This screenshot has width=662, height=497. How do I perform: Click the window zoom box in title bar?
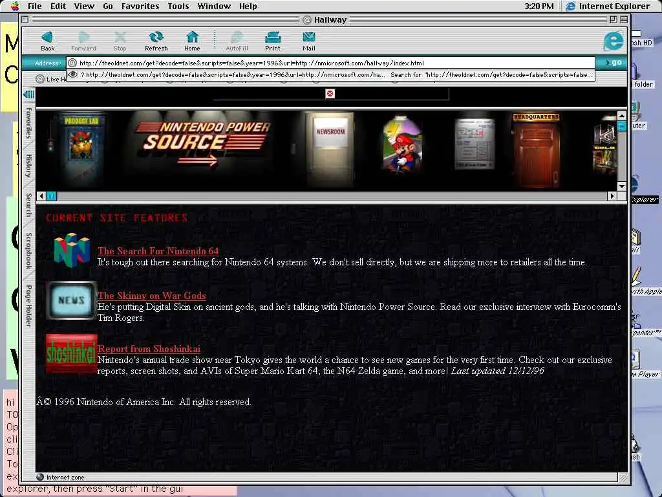pyautogui.click(x=614, y=19)
